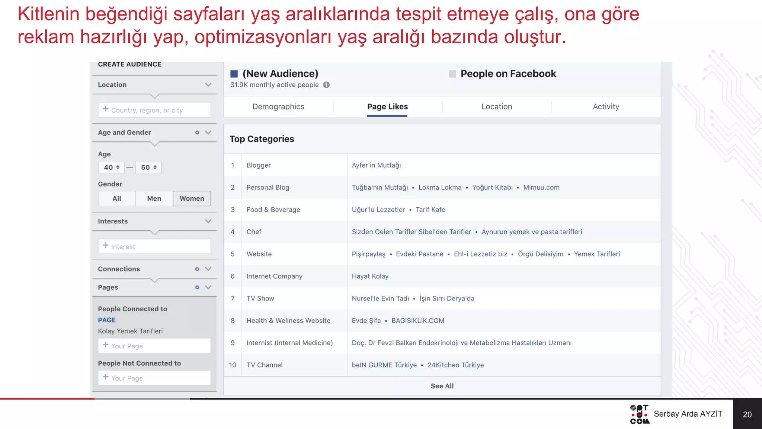The height and width of the screenshot is (429, 762).
Task: Collapse the Age and Gender section chevron
Action: pyautogui.click(x=208, y=133)
